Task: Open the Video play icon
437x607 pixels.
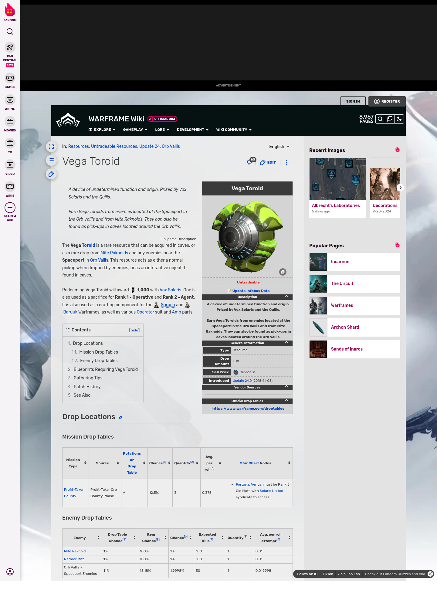Action: [10, 165]
